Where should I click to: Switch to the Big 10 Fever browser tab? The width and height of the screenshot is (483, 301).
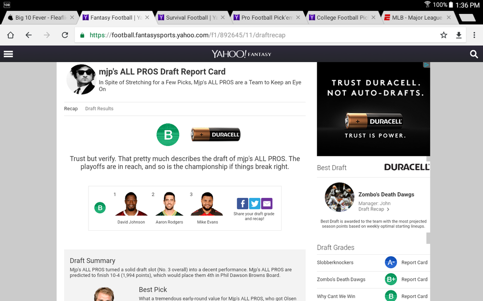[41, 17]
